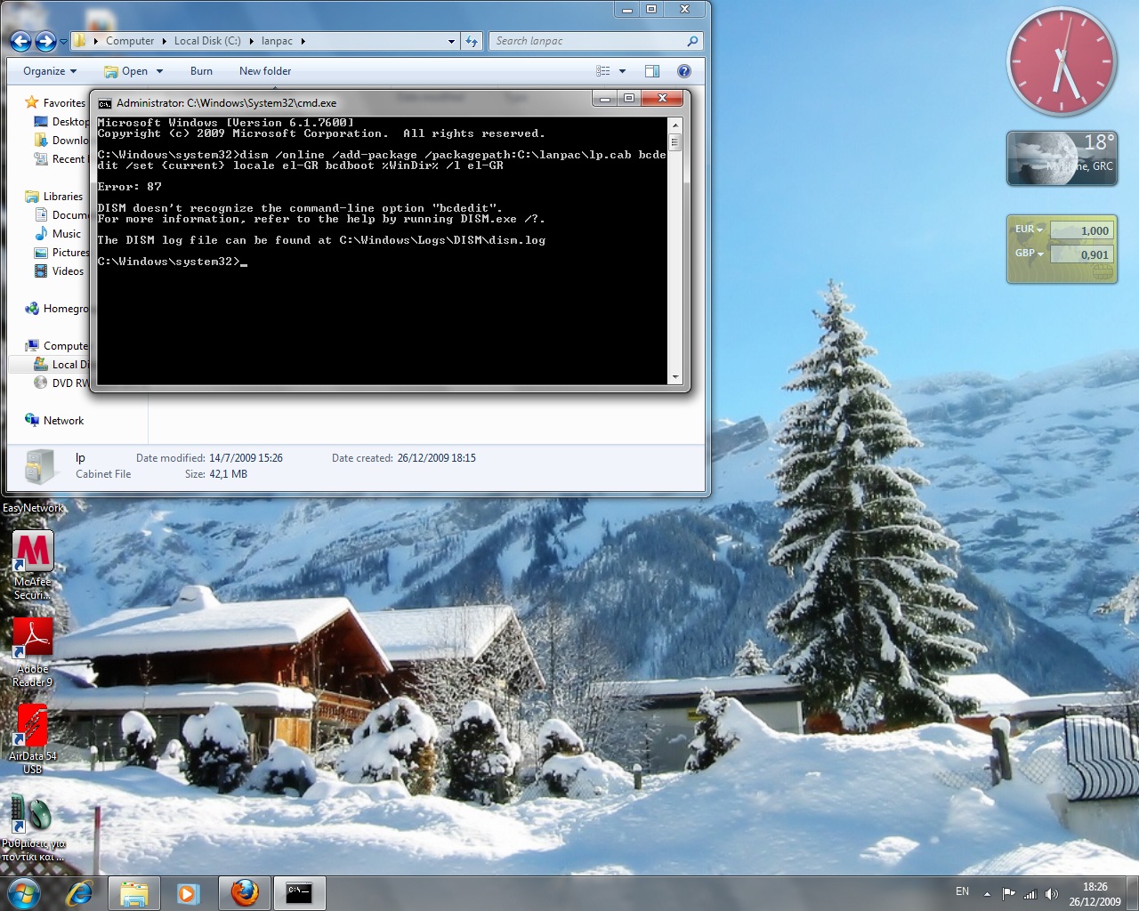Show hidden system tray icons

pos(986,893)
